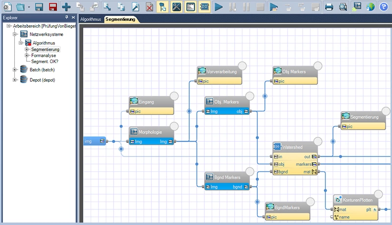Click the crossed tools settings icon

coord(177,7)
